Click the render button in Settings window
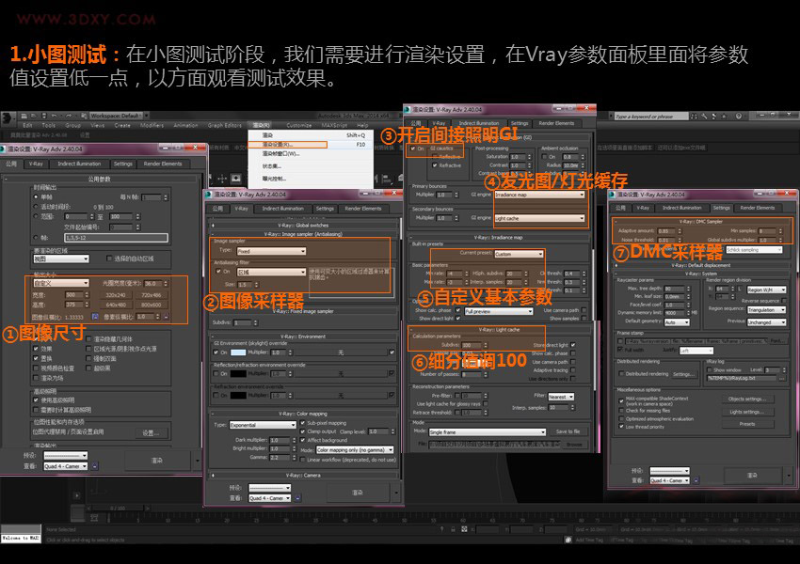The width and height of the screenshot is (800, 564). click(752, 476)
